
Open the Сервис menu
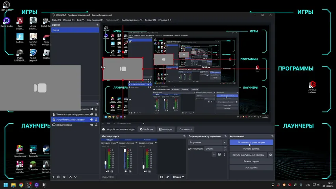coord(150,20)
